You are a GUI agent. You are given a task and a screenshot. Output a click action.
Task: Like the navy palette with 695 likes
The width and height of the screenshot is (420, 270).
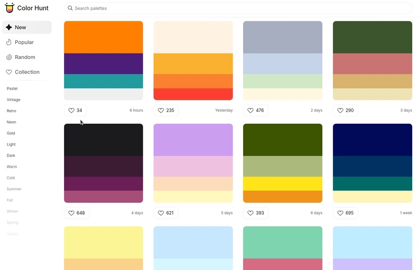point(345,213)
